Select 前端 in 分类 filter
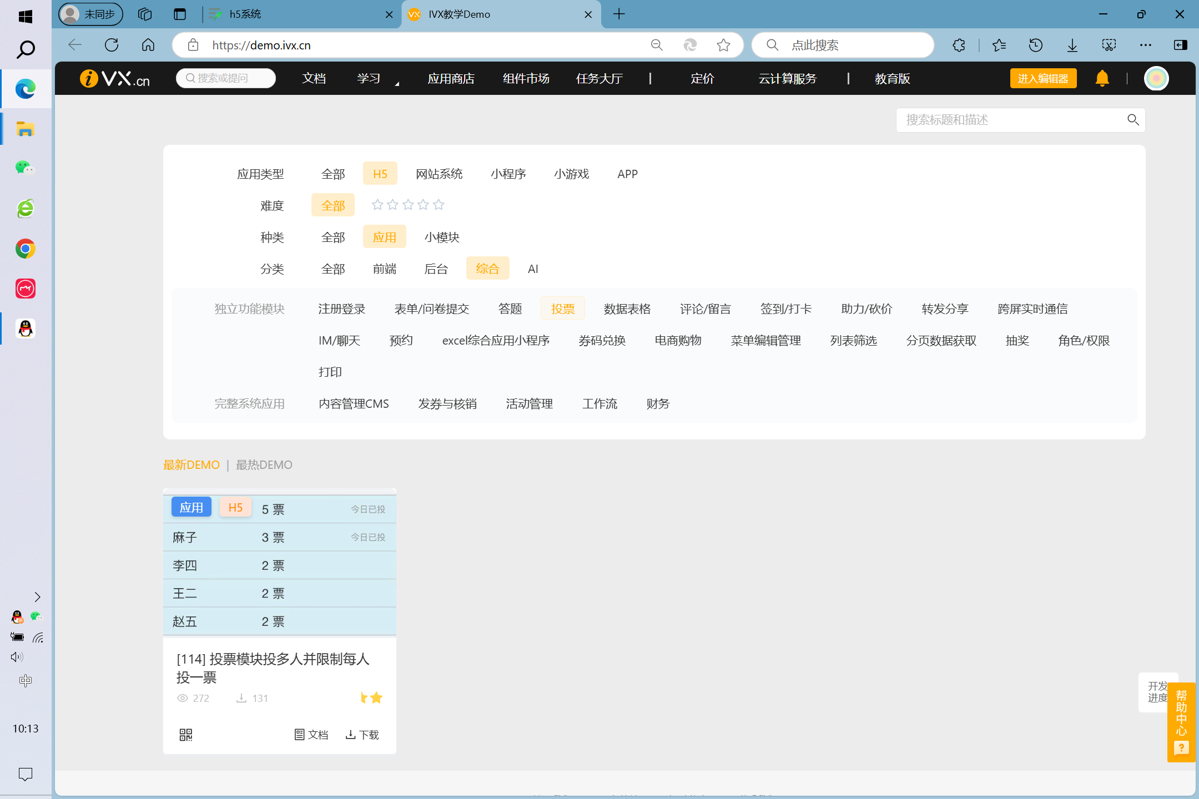Viewport: 1199px width, 799px height. (x=384, y=269)
